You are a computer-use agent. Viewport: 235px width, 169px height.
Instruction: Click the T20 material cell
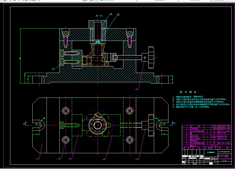[x=214, y=138]
